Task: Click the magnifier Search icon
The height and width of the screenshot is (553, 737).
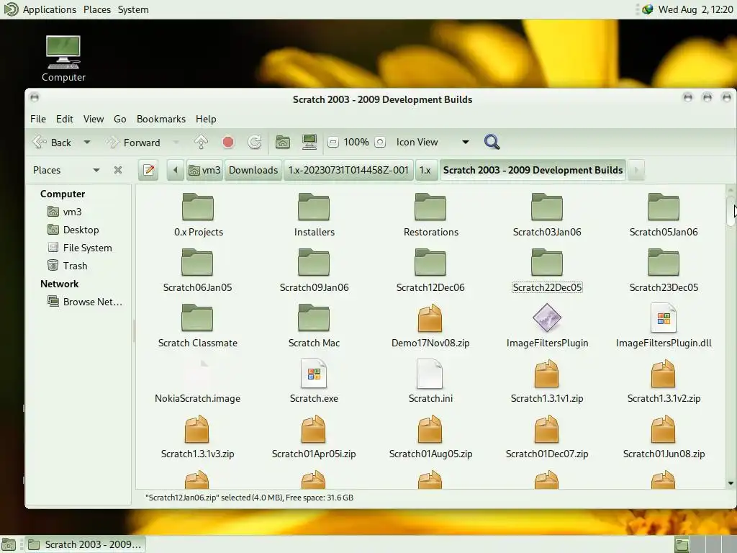Action: coord(492,142)
